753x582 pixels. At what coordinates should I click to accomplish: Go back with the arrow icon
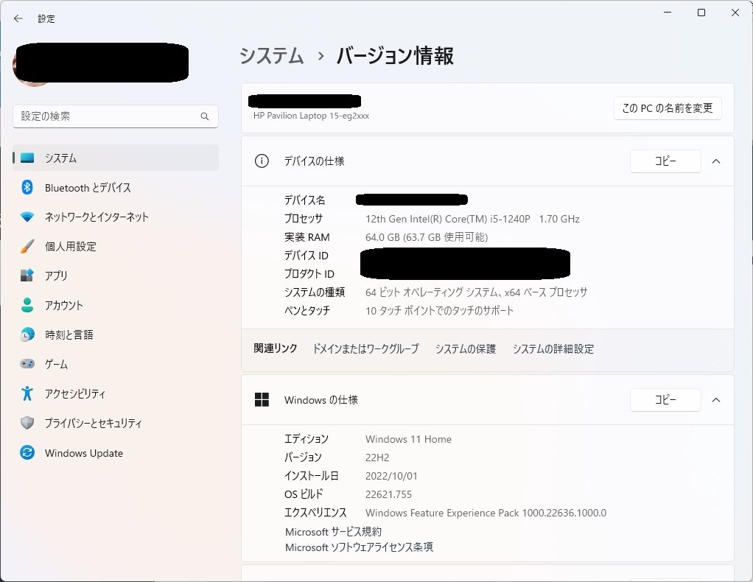click(18, 18)
